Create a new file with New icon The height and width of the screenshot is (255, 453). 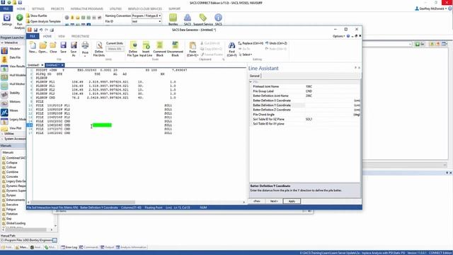coord(33,47)
